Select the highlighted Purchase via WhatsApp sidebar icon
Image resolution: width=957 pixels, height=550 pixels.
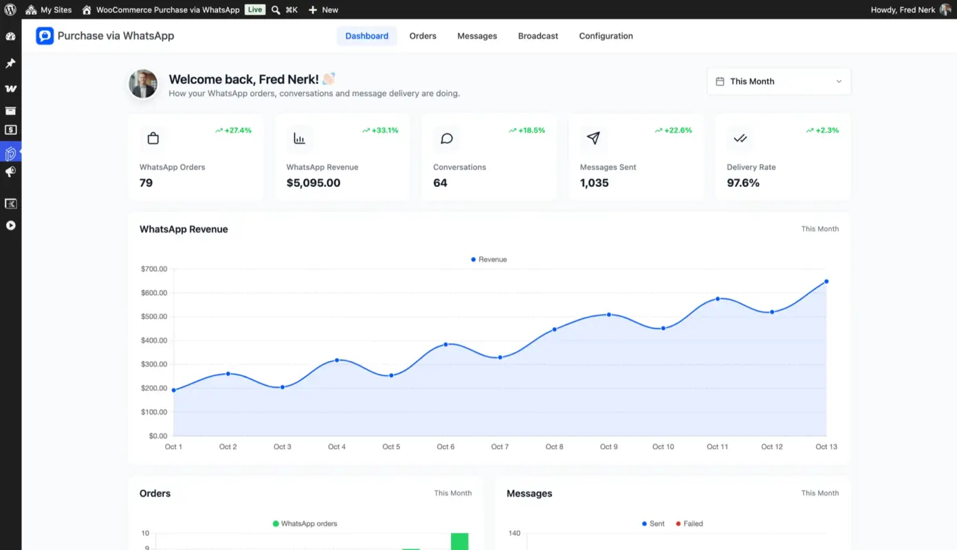pos(10,152)
